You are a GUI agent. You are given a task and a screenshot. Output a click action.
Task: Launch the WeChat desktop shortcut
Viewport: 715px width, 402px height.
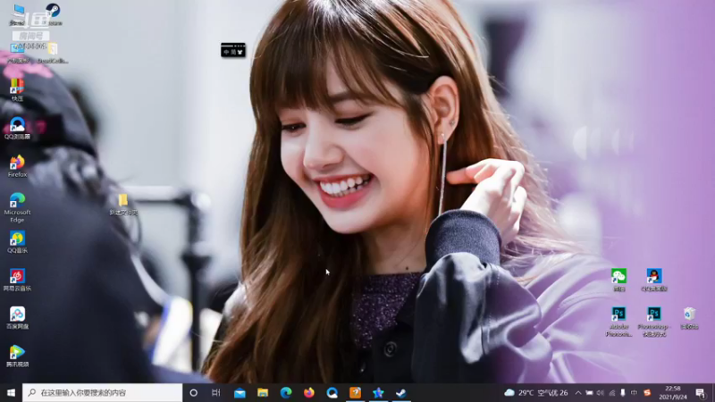pyautogui.click(x=618, y=280)
